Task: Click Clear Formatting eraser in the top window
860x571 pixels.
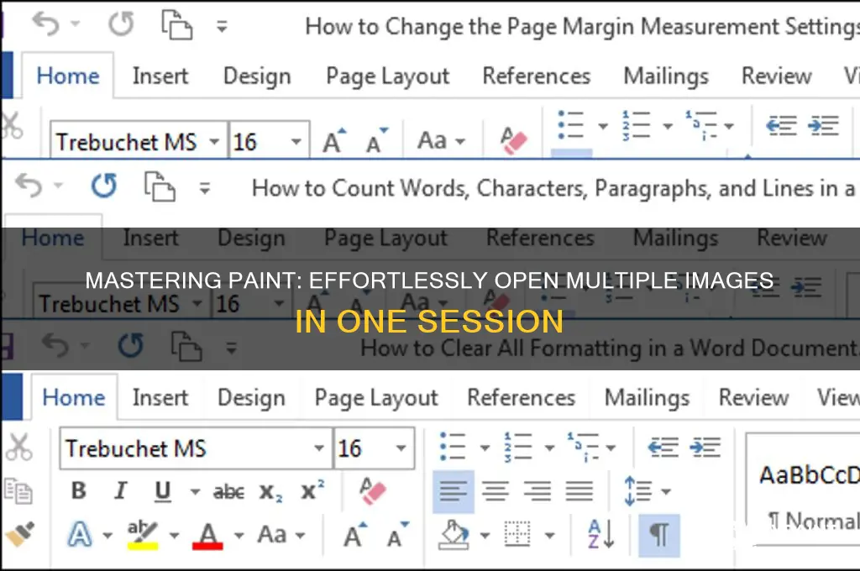Action: point(513,141)
